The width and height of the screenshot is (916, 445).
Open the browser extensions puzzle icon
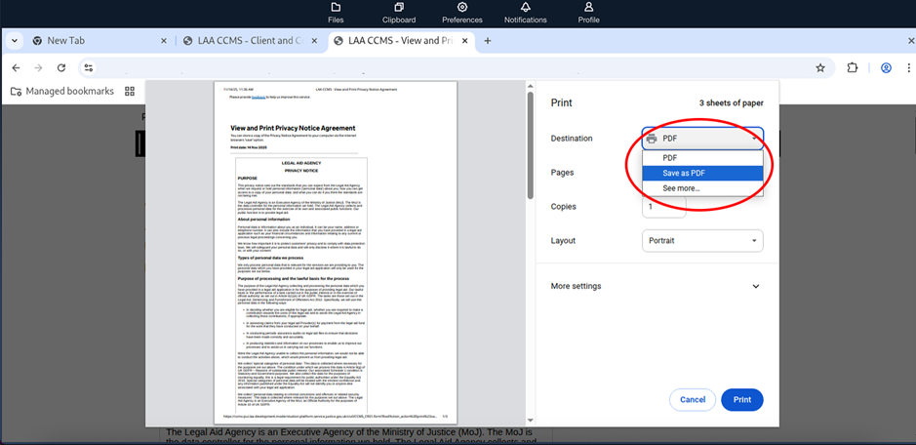pos(853,67)
